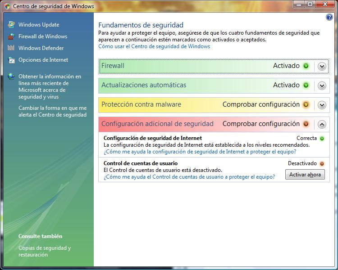
Task: Open link Cómo usar el Centro de seguridad
Action: pos(154,46)
